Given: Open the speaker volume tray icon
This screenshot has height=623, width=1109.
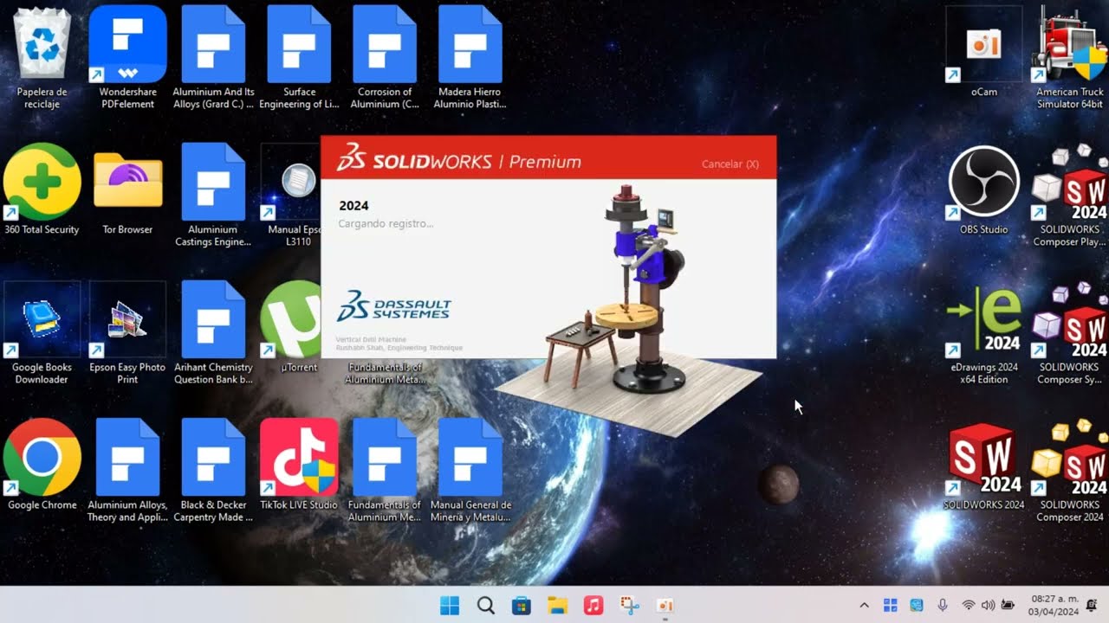Looking at the screenshot, I should pos(988,606).
